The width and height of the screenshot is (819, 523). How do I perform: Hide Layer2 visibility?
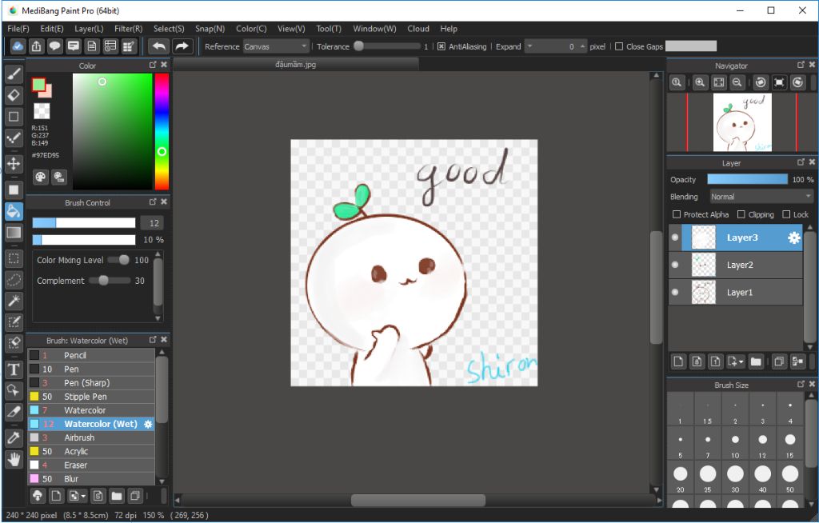coord(675,265)
